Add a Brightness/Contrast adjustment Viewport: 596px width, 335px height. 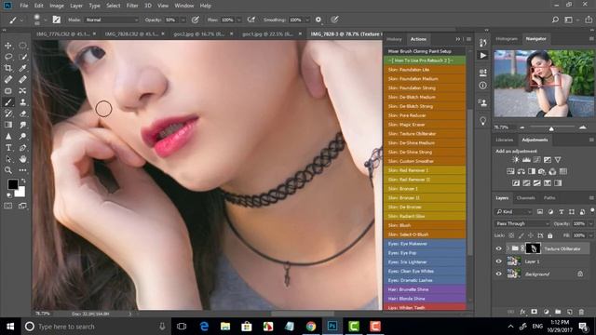coord(515,160)
